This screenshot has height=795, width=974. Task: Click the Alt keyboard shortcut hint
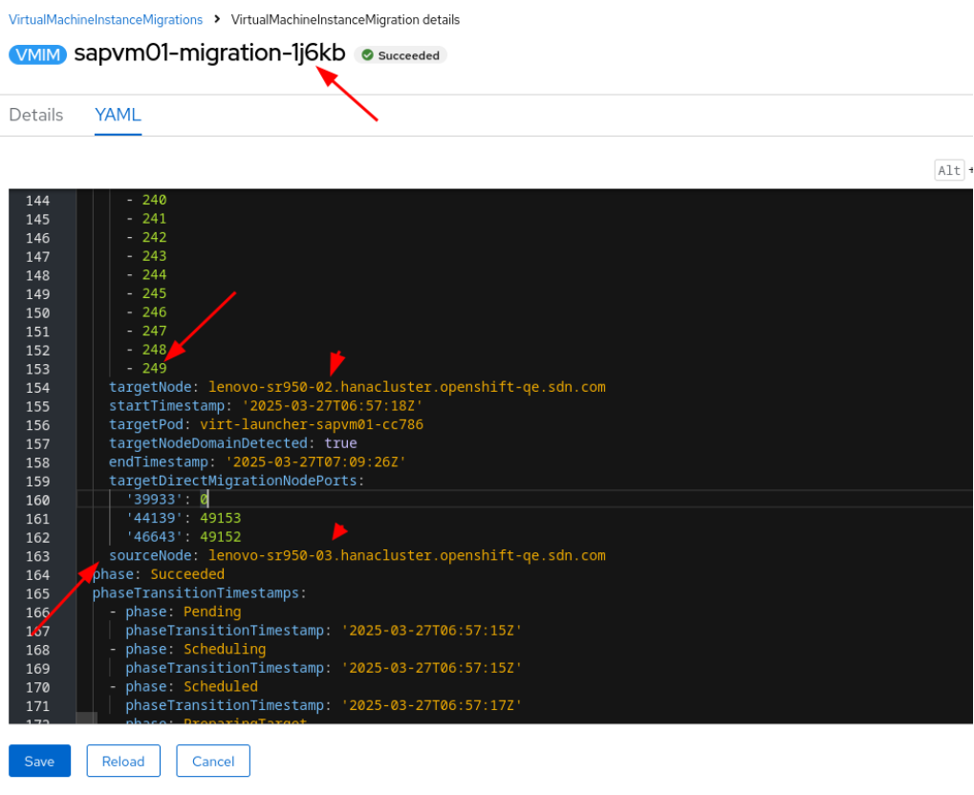pos(949,170)
